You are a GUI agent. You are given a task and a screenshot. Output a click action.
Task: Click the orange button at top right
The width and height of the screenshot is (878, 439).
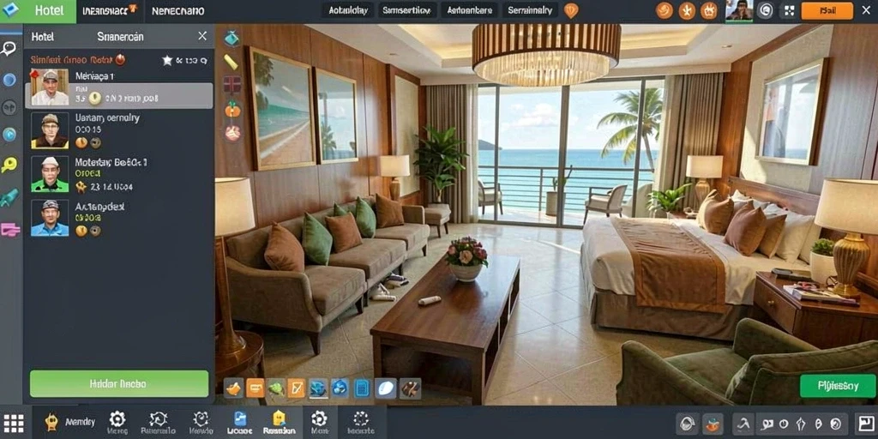[827, 10]
